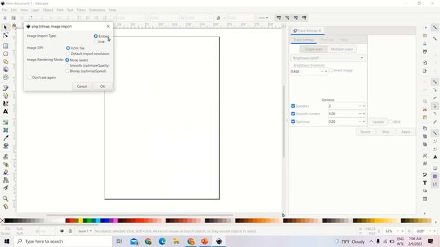Uncheck the Optimize option
This screenshot has height=247, width=440.
(293, 121)
